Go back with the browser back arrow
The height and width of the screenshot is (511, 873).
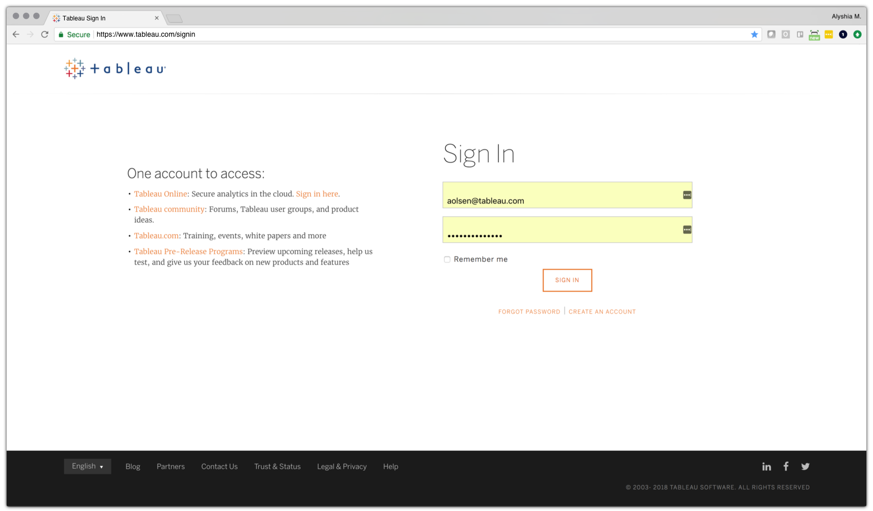point(16,34)
